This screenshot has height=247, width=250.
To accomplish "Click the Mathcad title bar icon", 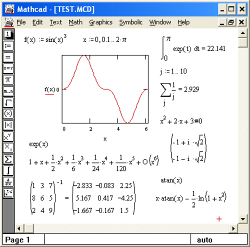I will [9, 9].
